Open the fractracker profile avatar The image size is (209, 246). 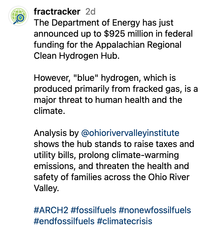tap(18, 16)
